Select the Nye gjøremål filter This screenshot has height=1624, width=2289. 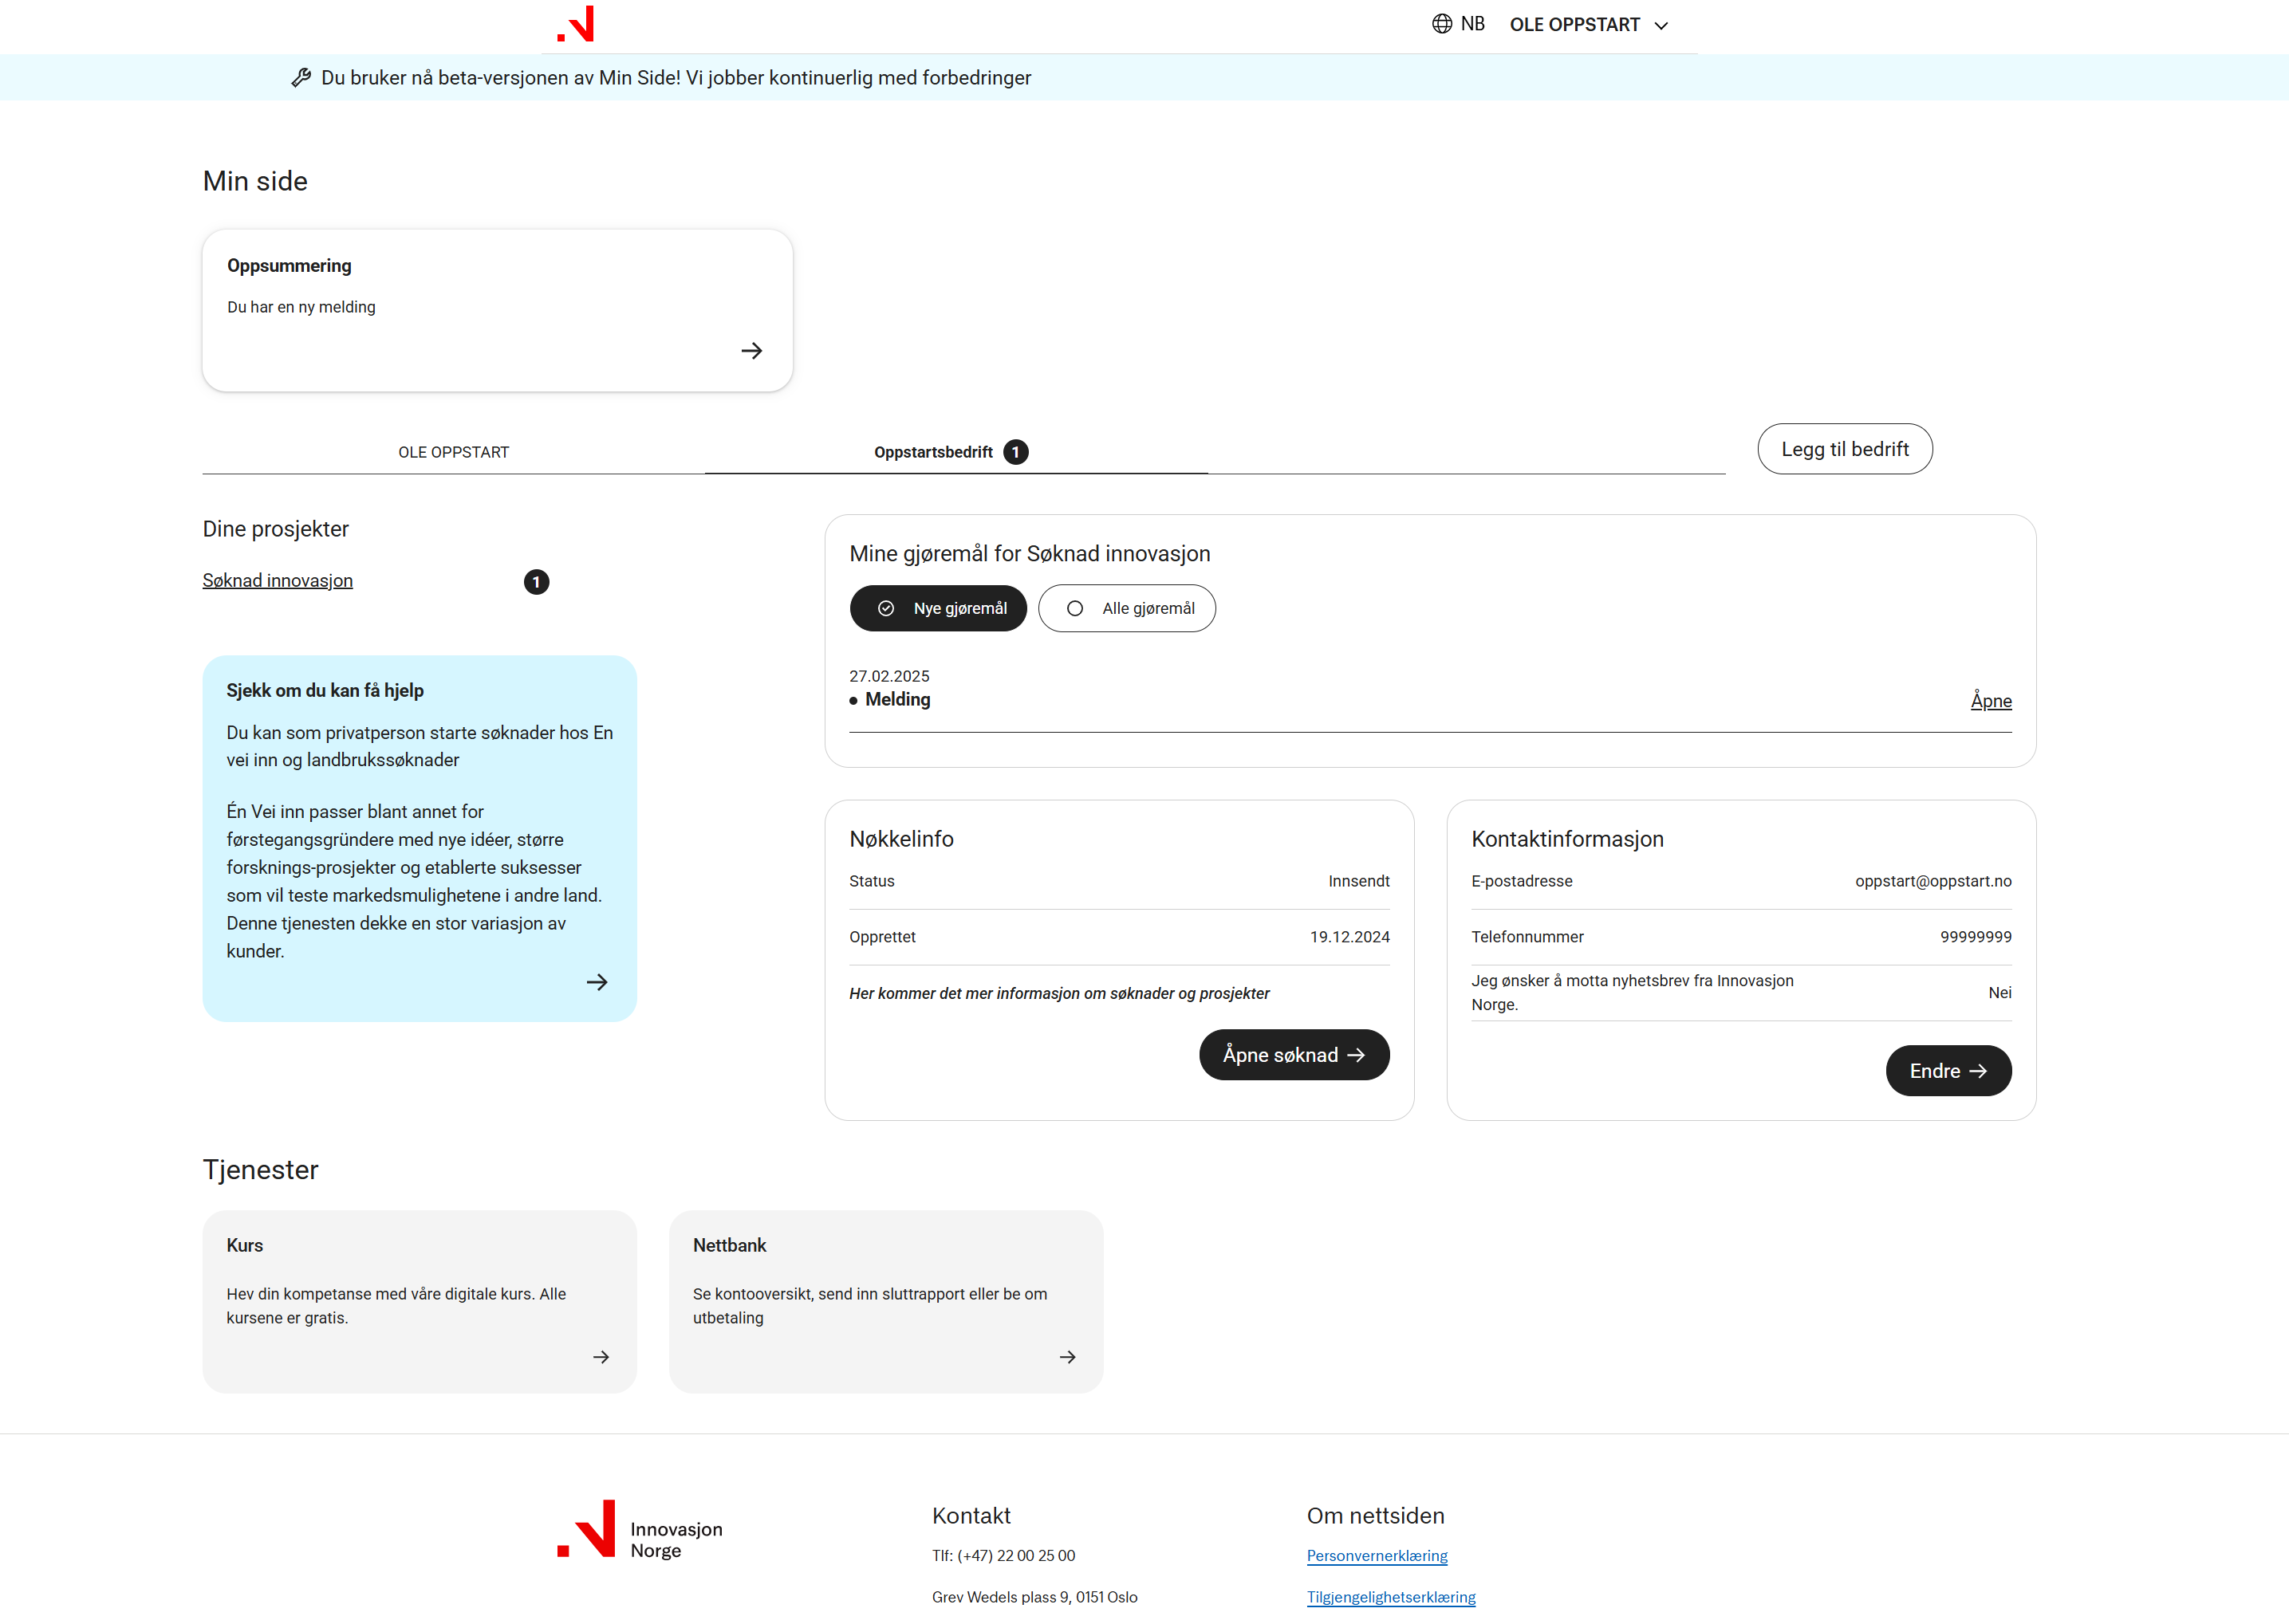[x=939, y=608]
